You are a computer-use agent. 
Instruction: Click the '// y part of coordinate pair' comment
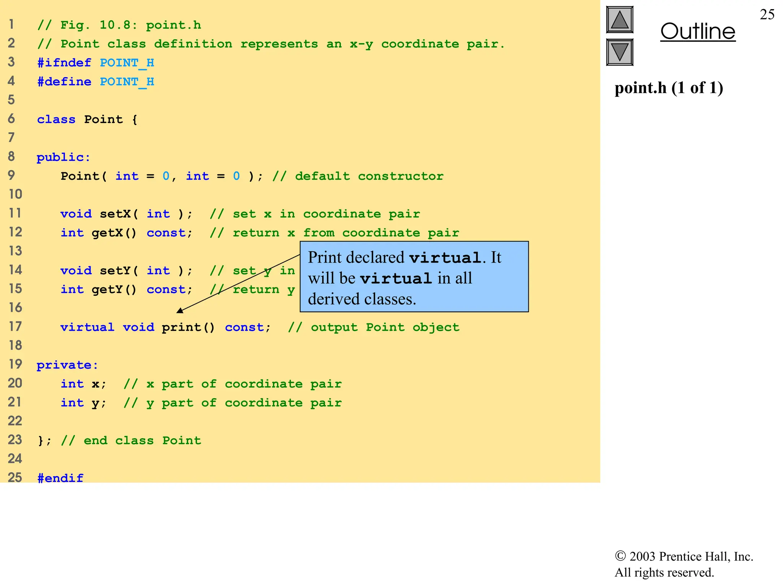[x=232, y=403]
